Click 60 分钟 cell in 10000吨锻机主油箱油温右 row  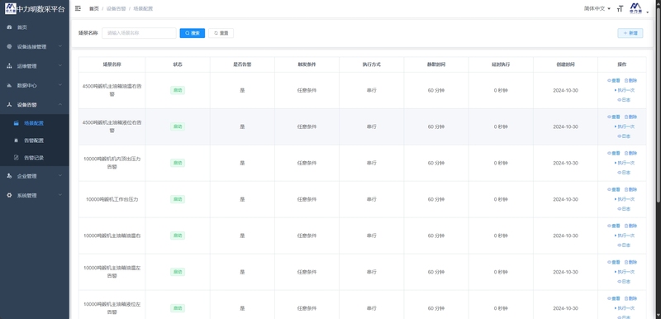pos(436,236)
